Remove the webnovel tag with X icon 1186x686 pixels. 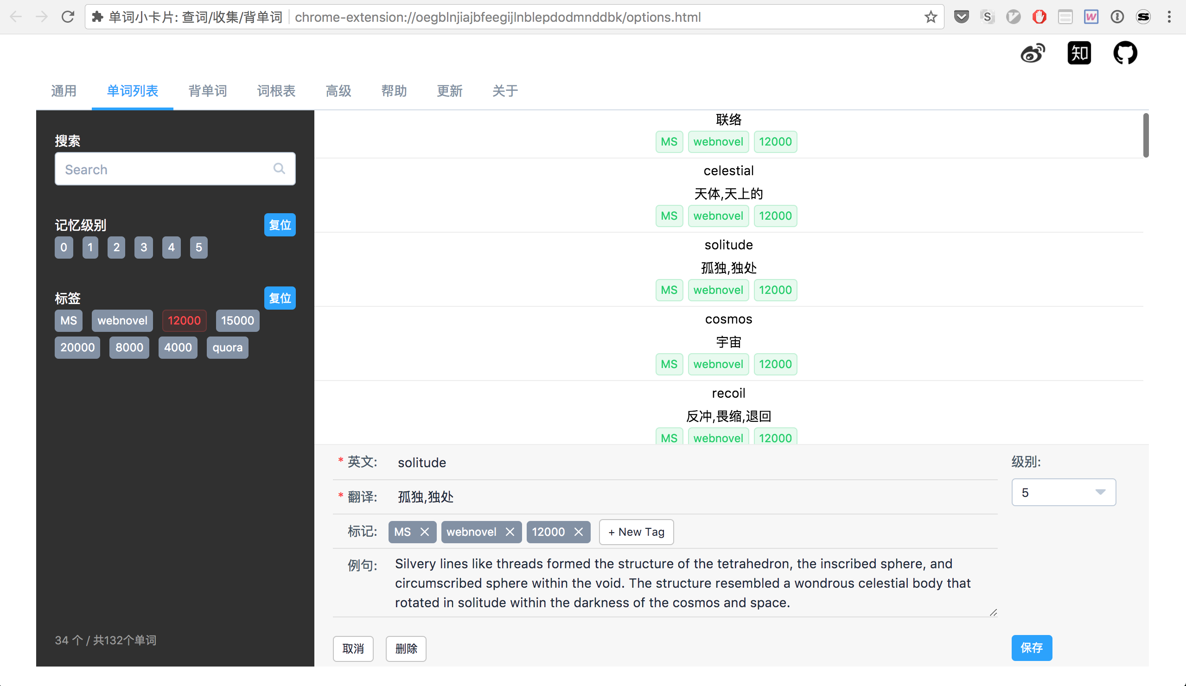(x=510, y=532)
